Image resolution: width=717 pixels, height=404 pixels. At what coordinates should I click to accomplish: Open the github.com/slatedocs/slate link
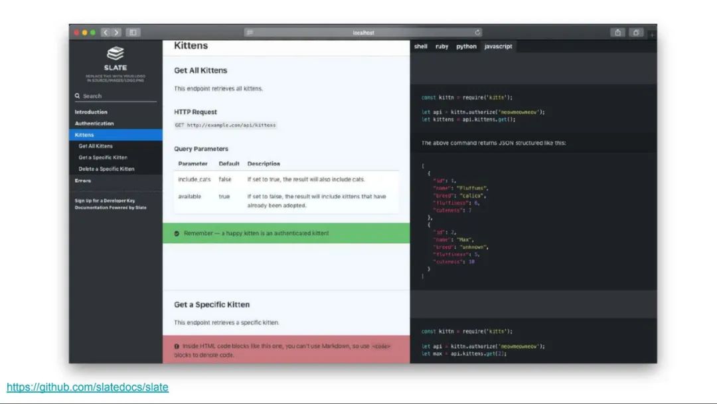[x=88, y=387]
